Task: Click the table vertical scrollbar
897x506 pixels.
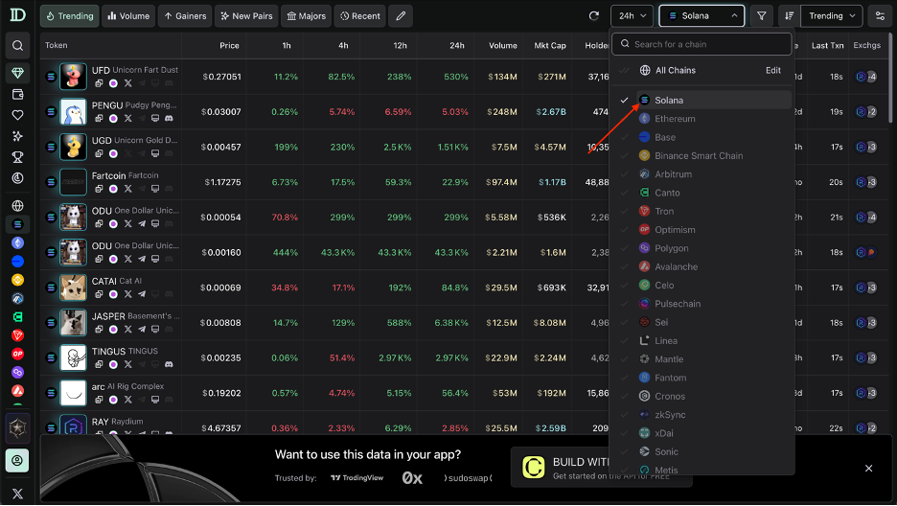Action: pyautogui.click(x=890, y=78)
